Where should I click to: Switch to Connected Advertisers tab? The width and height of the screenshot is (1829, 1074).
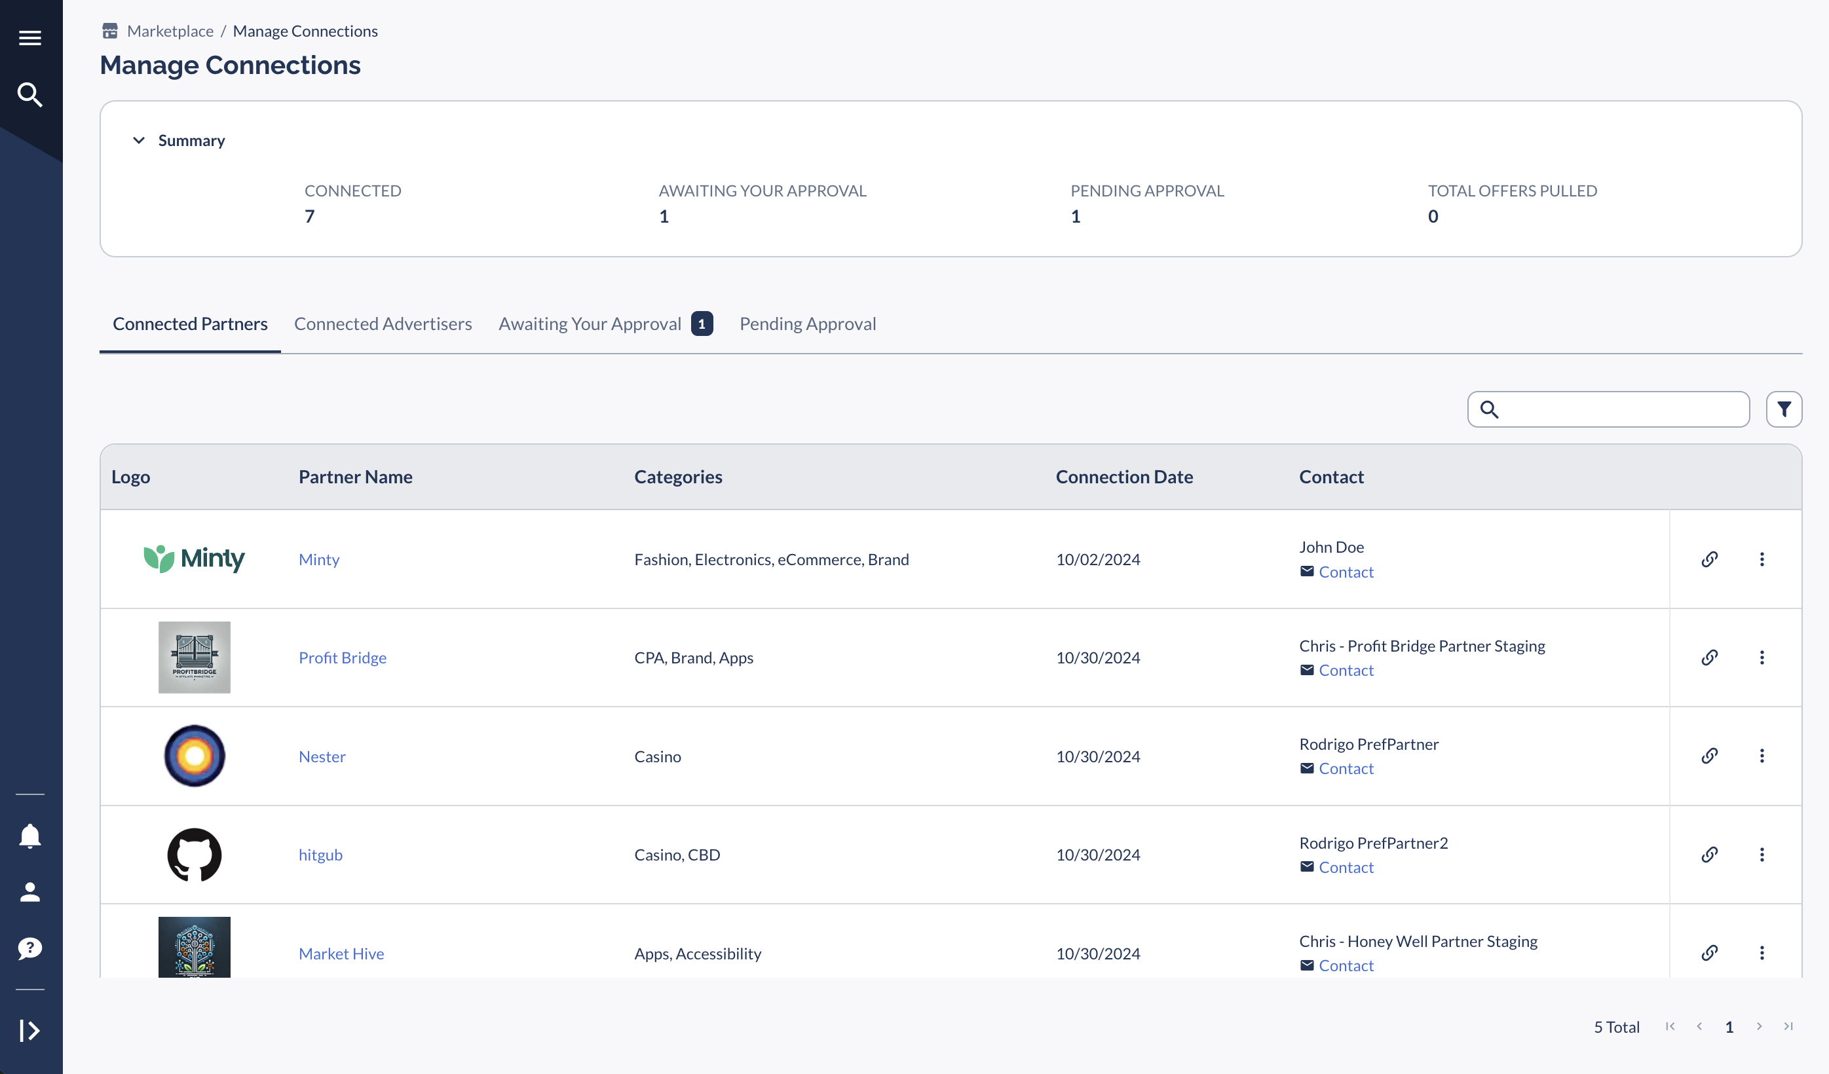pyautogui.click(x=383, y=324)
